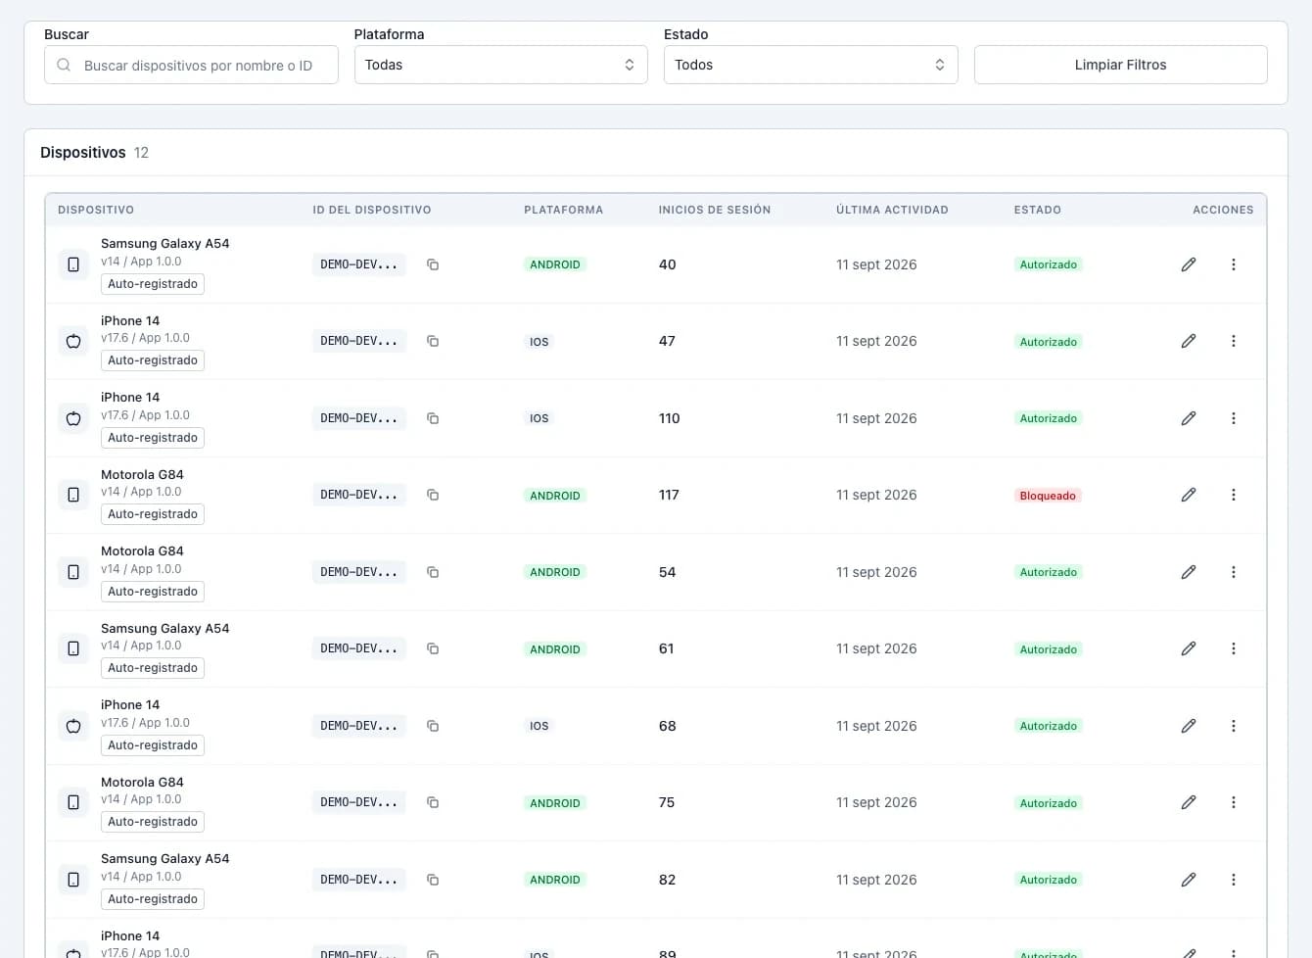The width and height of the screenshot is (1312, 958).
Task: Copy device ID for row with 40 sessions
Action: (433, 264)
